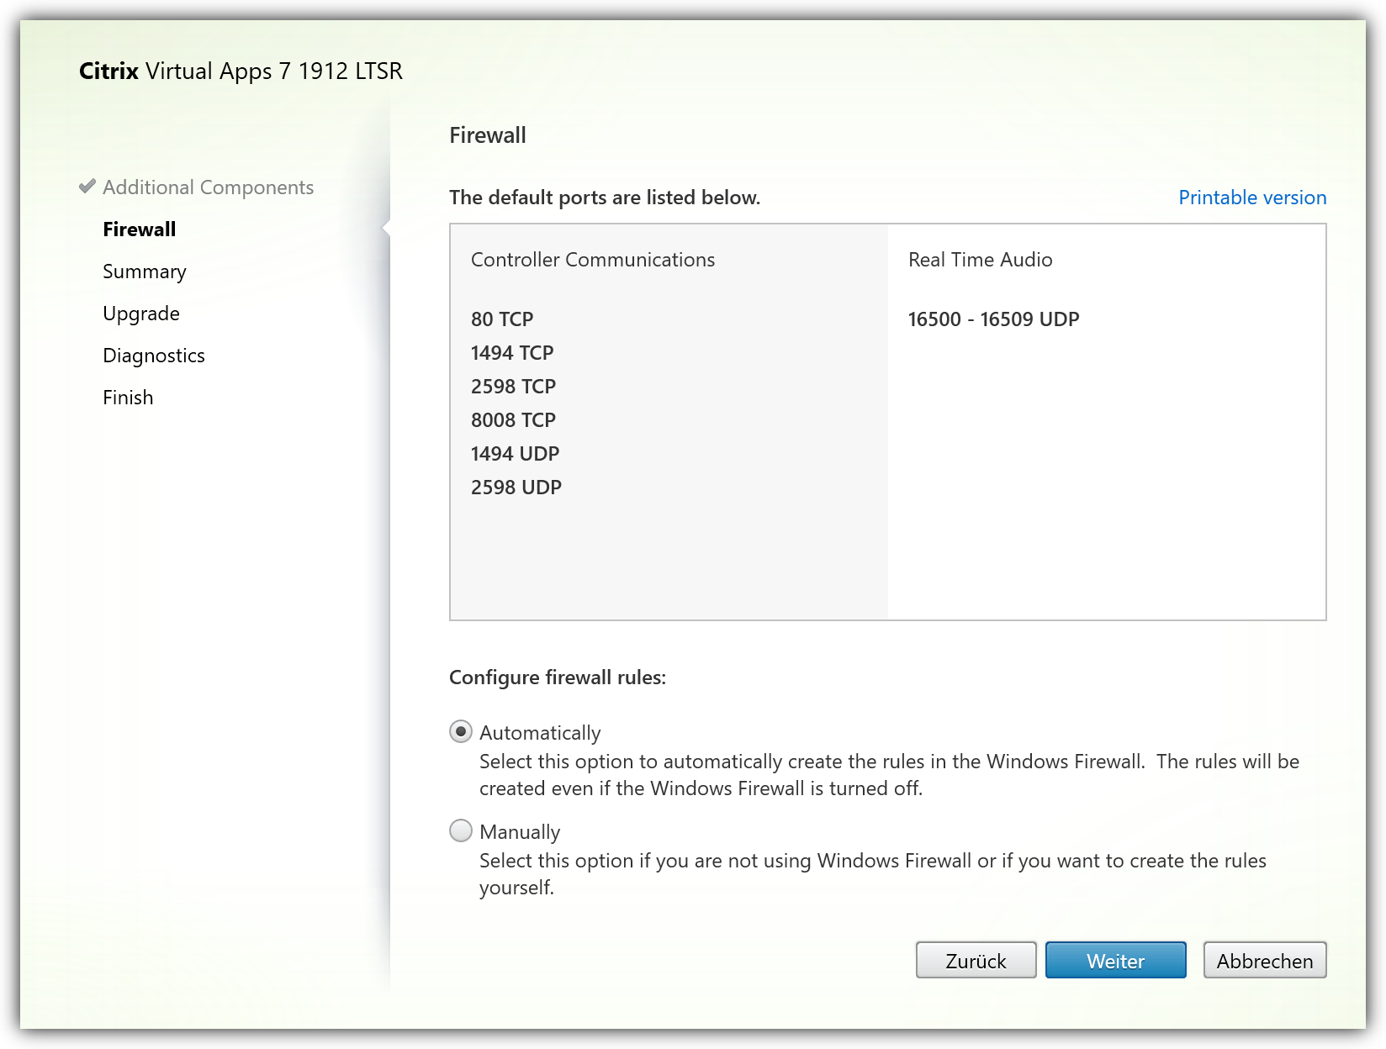This screenshot has width=1386, height=1049.
Task: Jump to Diagnostics step in sidebar
Action: click(154, 356)
